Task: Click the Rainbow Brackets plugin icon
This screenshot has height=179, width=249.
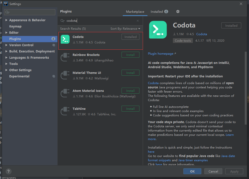Action: (65, 57)
